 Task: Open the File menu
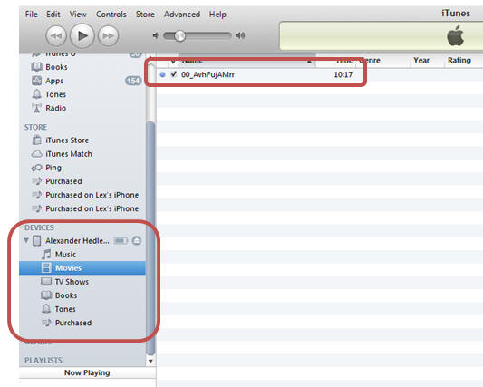tap(32, 15)
